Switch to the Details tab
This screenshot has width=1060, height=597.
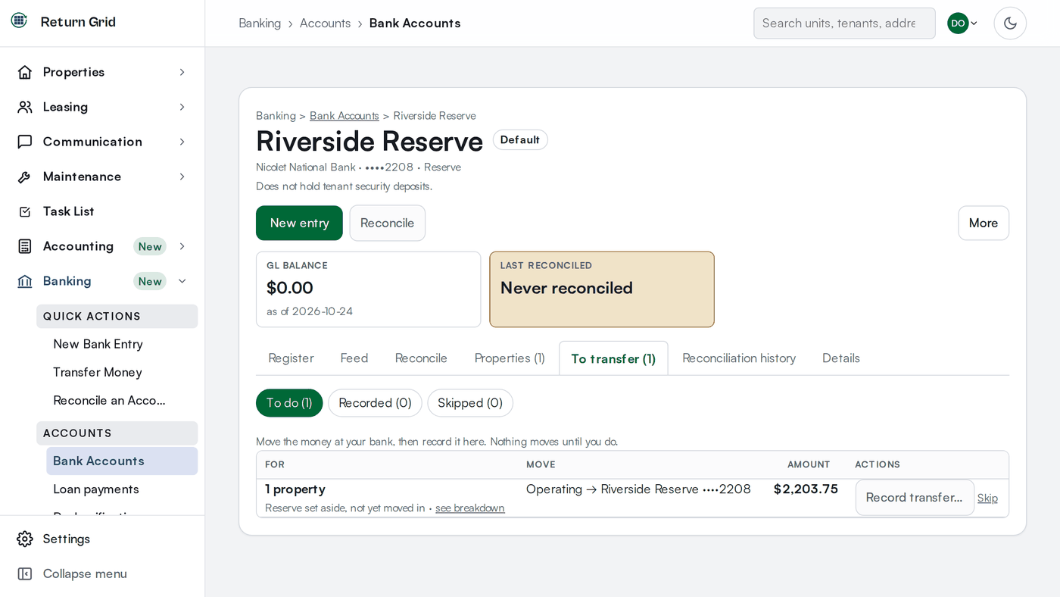point(841,358)
